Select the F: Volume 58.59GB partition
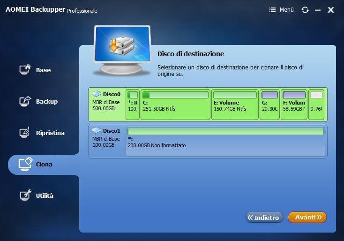The width and height of the screenshot is (344, 241). coord(294,105)
